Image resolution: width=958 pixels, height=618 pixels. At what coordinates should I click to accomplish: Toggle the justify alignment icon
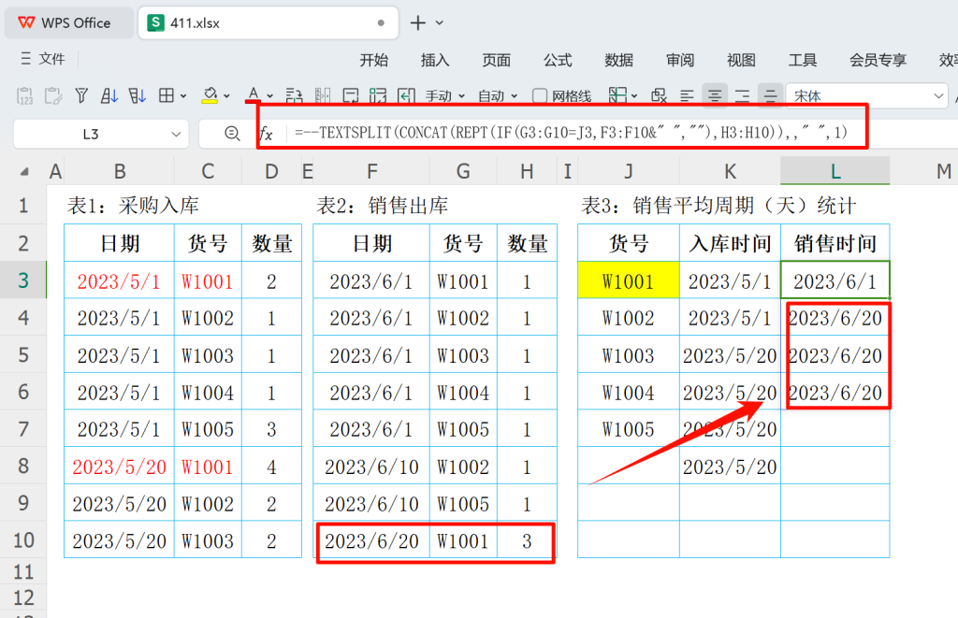point(771,96)
